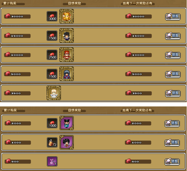Select the golden dragon character reward
This screenshot has height=171, width=187.
coord(66,16)
